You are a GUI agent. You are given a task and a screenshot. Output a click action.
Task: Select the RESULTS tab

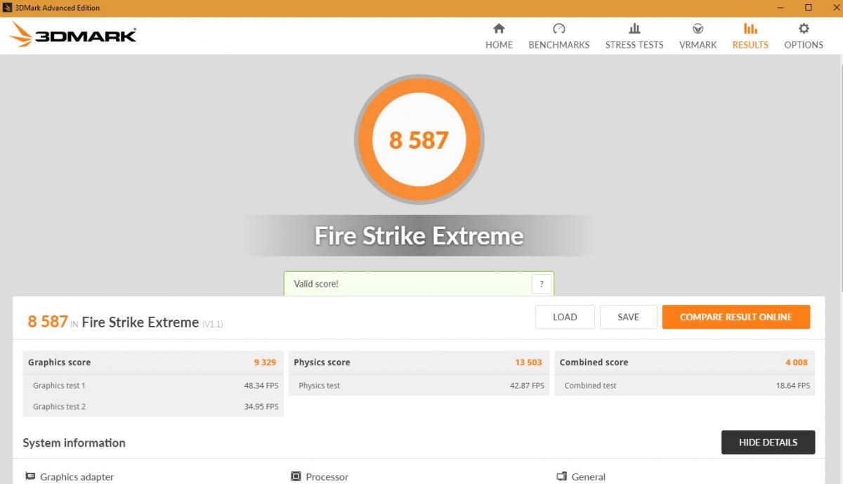(750, 36)
